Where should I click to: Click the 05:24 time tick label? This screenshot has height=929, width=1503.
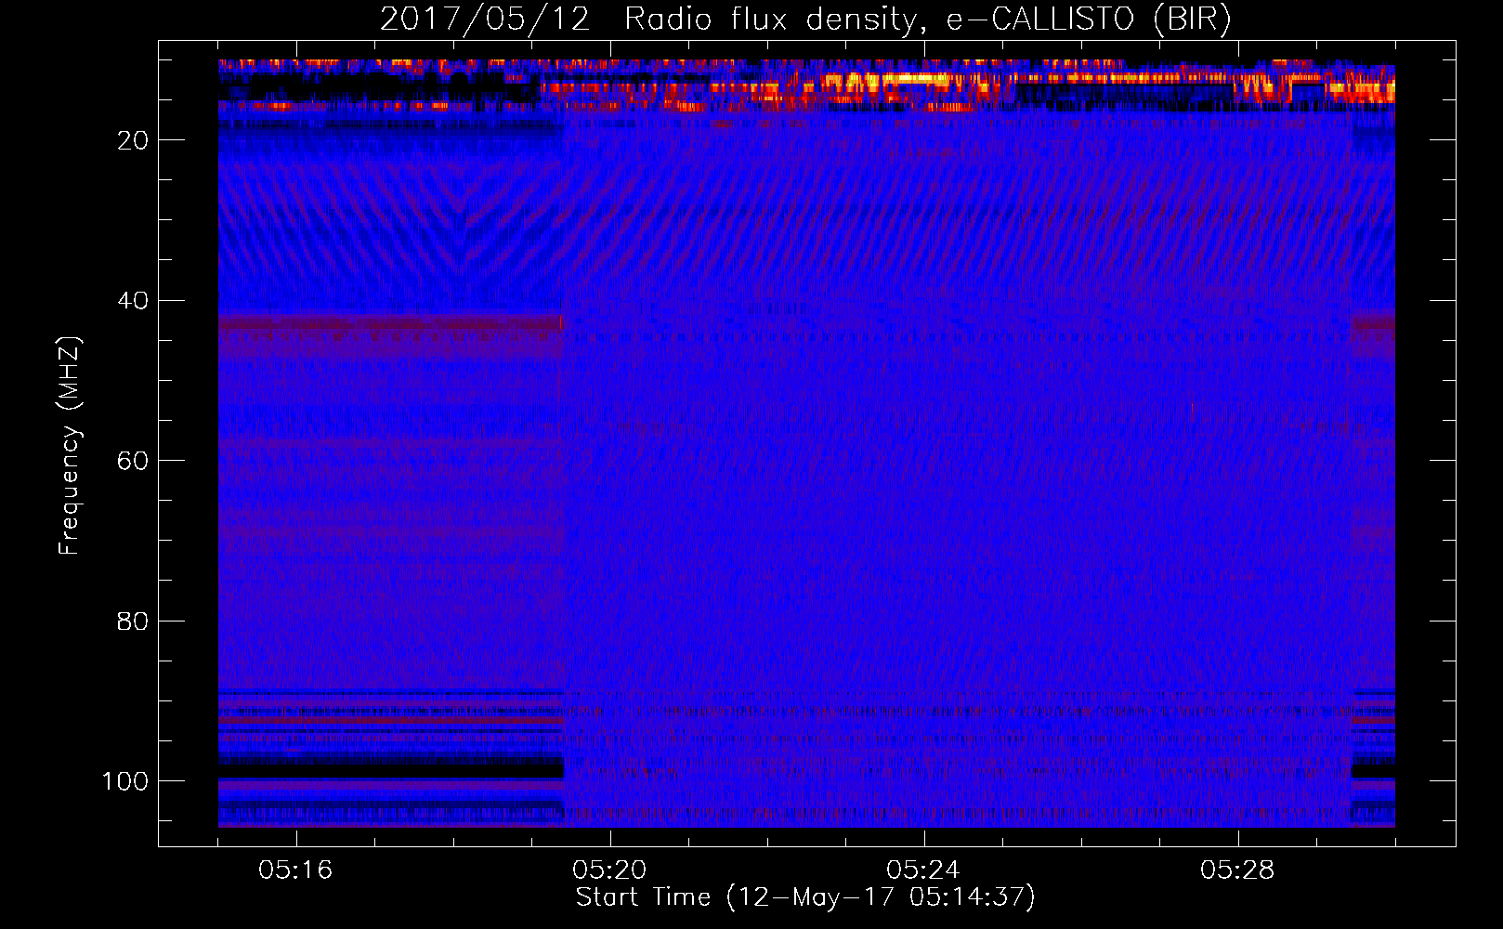(923, 870)
